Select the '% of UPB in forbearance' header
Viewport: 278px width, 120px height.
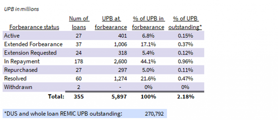click(148, 23)
